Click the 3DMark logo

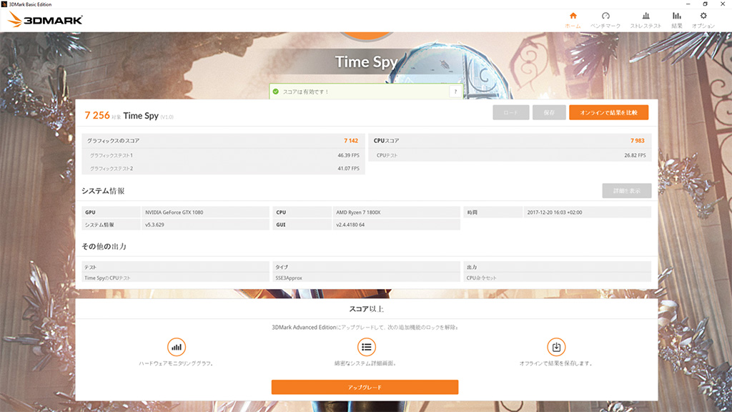45,19
